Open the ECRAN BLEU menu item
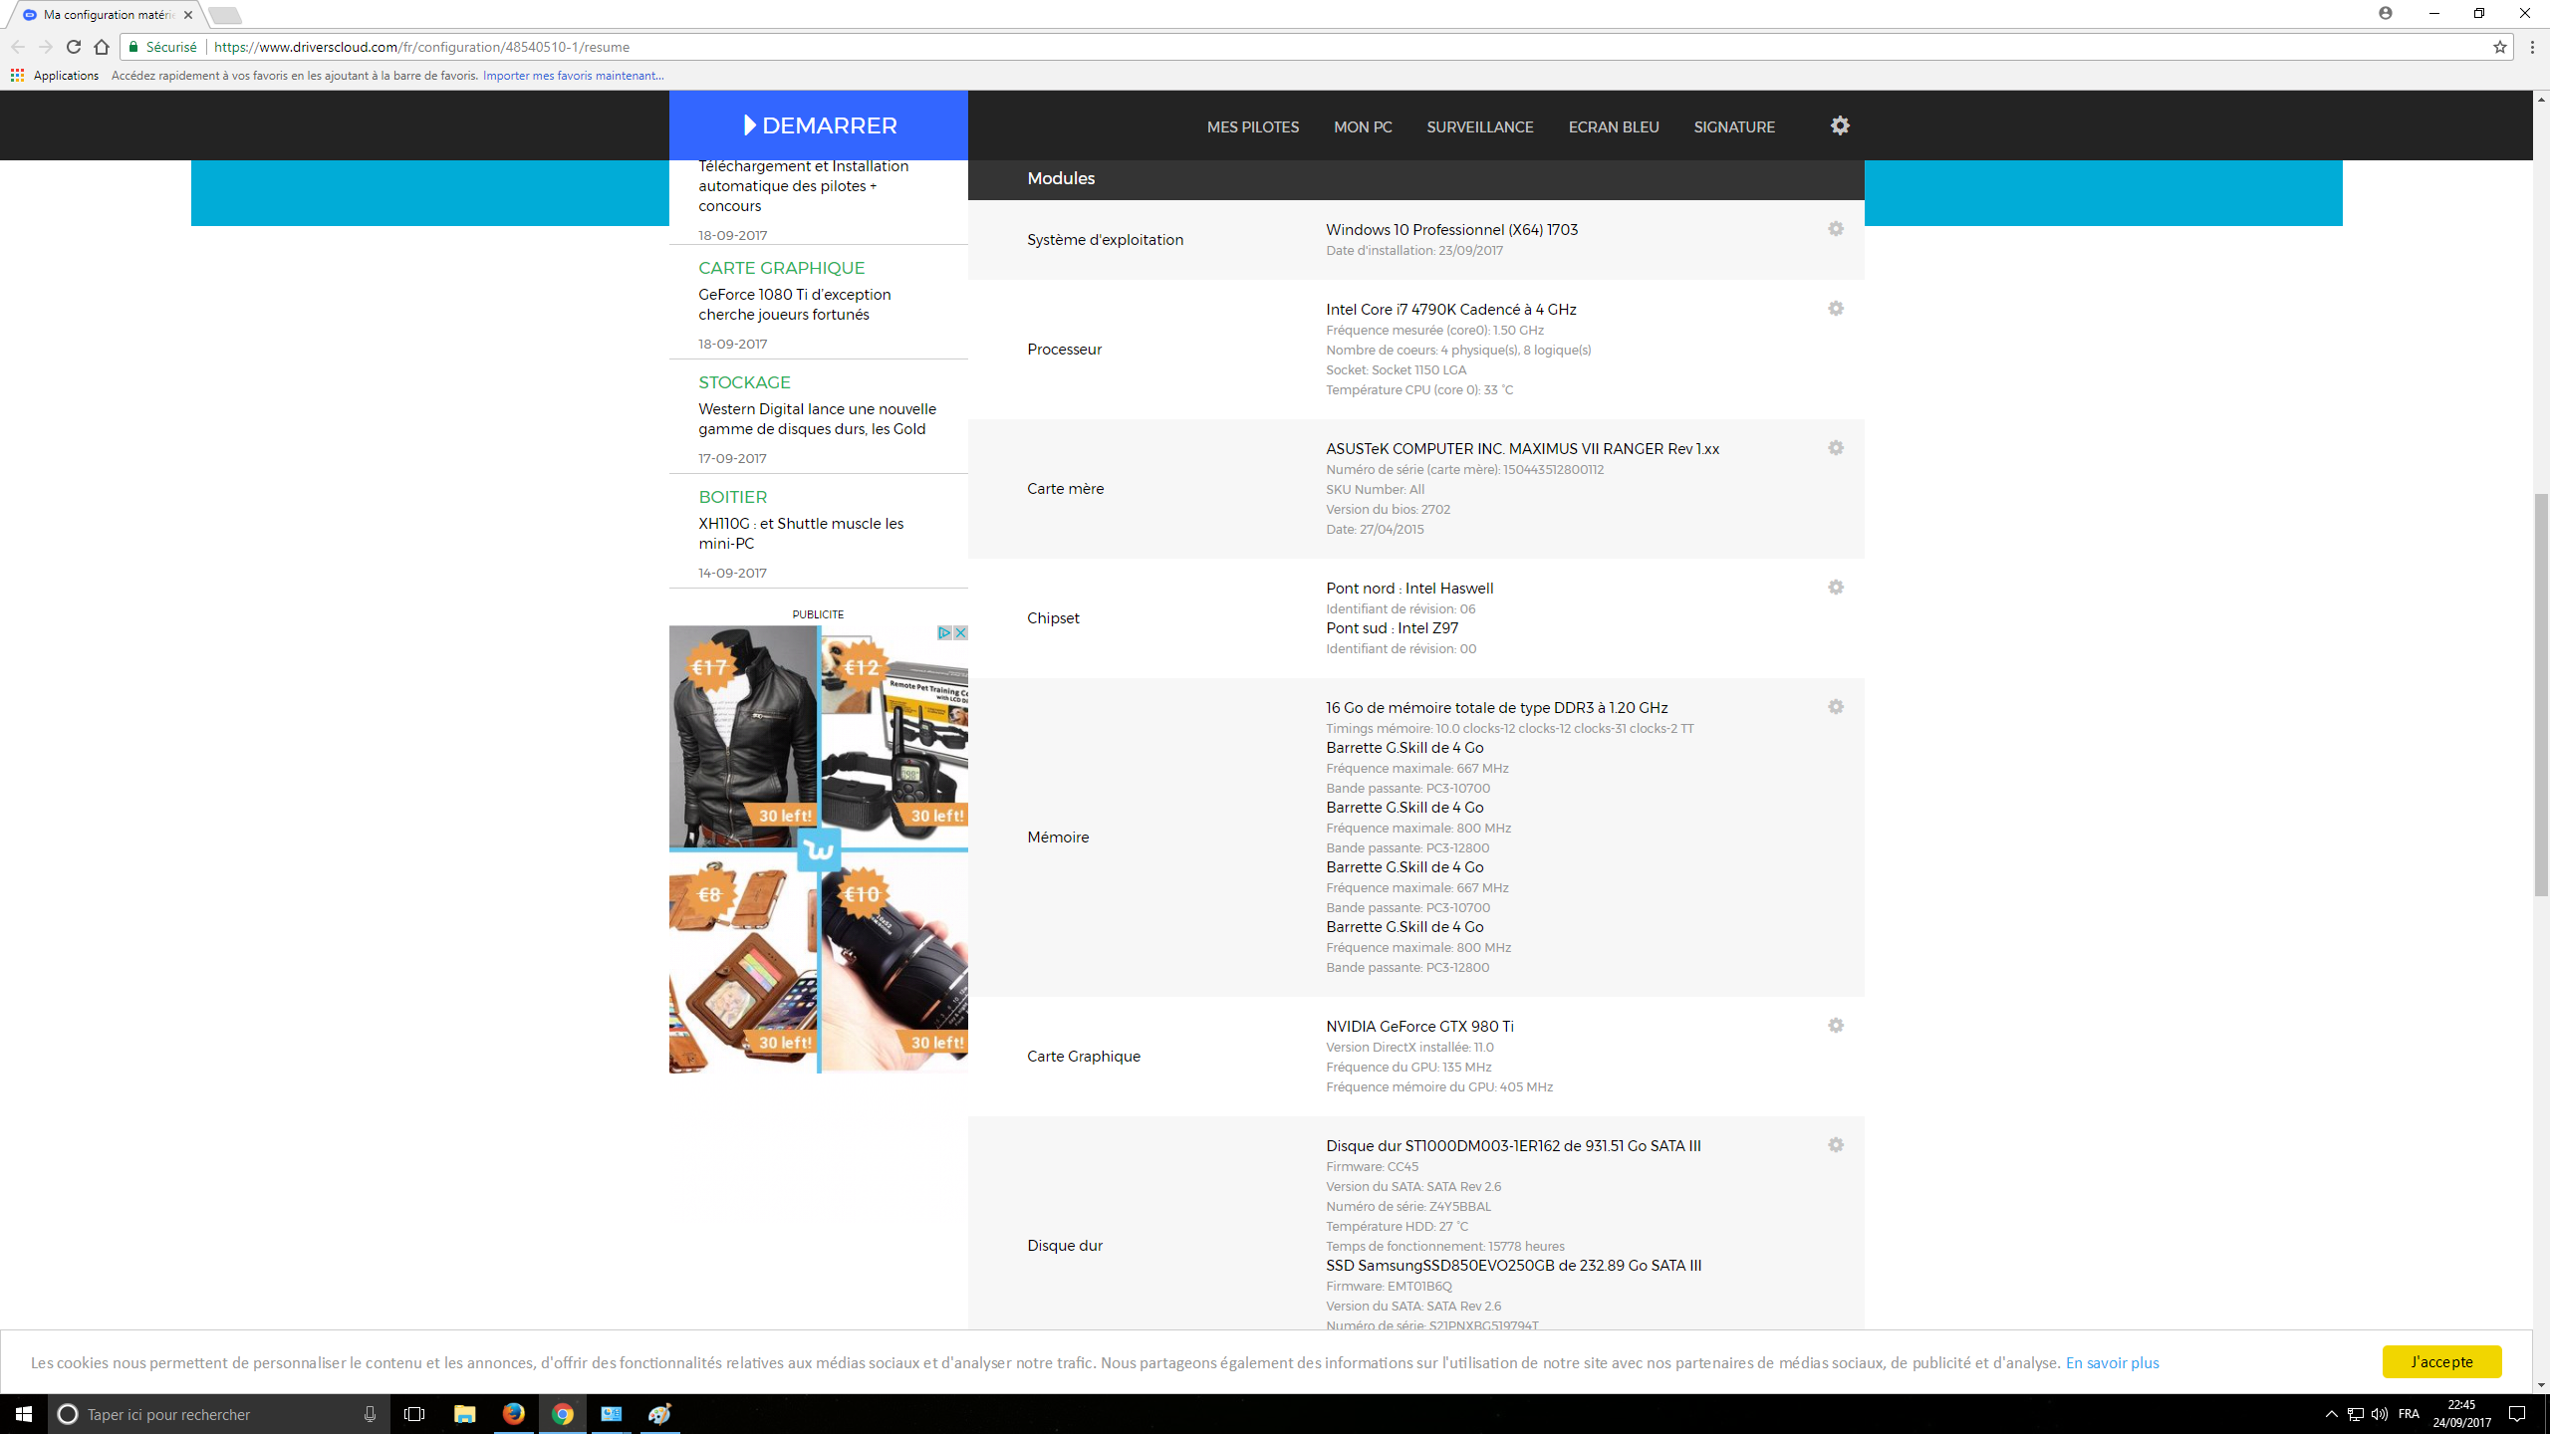 tap(1614, 127)
